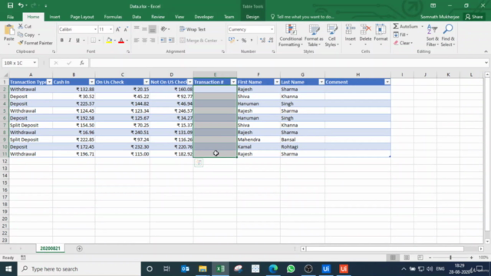Click the Orientation text icon
This screenshot has height=276, width=491.
[x=163, y=29]
